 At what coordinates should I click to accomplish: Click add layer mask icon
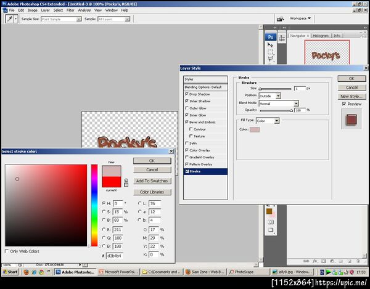point(324,261)
